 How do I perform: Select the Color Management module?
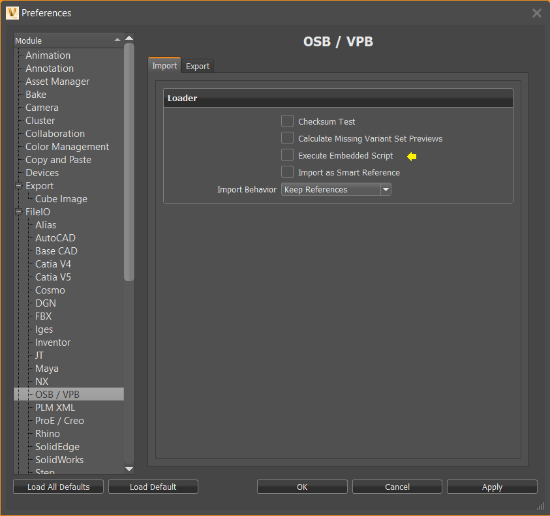click(67, 146)
